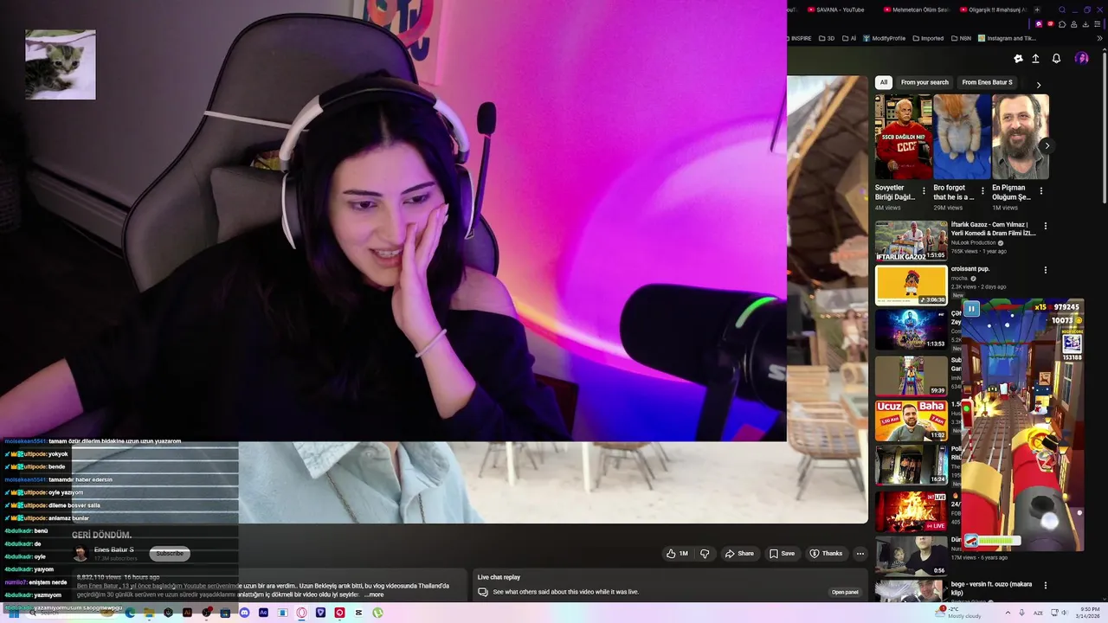Open the Enes Batur S channel name link
Viewport: 1108px width, 623px height.
click(x=113, y=549)
